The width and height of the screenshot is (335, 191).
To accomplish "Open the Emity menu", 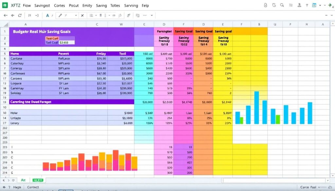I will pos(87,6).
